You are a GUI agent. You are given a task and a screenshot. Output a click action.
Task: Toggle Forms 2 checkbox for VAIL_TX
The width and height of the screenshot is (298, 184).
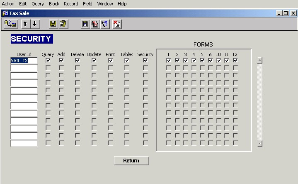pyautogui.click(x=177, y=61)
